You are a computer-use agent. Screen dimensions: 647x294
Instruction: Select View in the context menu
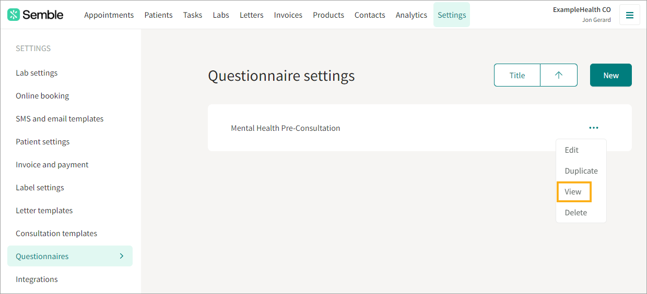(573, 192)
